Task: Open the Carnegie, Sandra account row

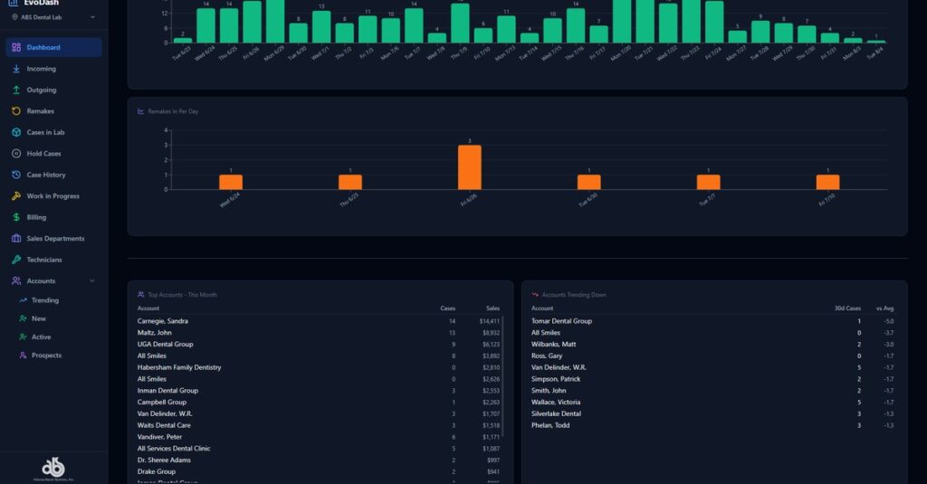Action: pos(319,321)
